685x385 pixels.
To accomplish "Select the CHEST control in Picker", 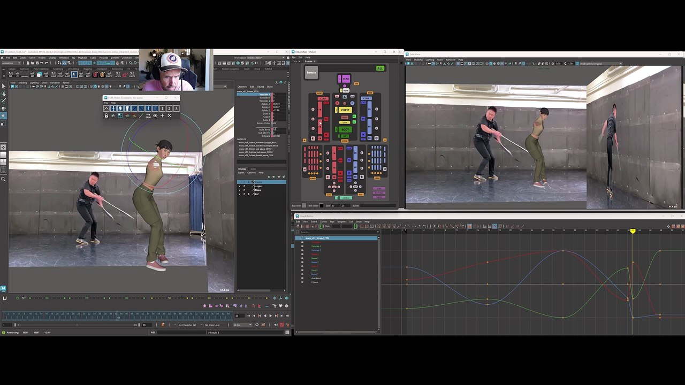I will (345, 110).
